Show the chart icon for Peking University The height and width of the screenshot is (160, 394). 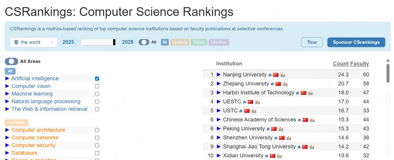[281, 129]
